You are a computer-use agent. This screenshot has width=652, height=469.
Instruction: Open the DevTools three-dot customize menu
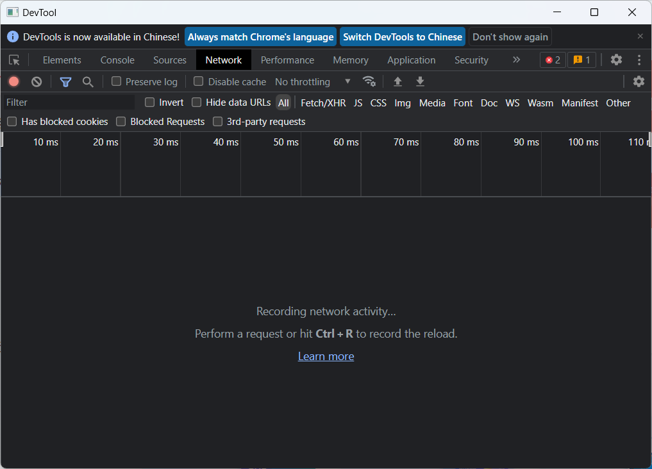tap(639, 60)
